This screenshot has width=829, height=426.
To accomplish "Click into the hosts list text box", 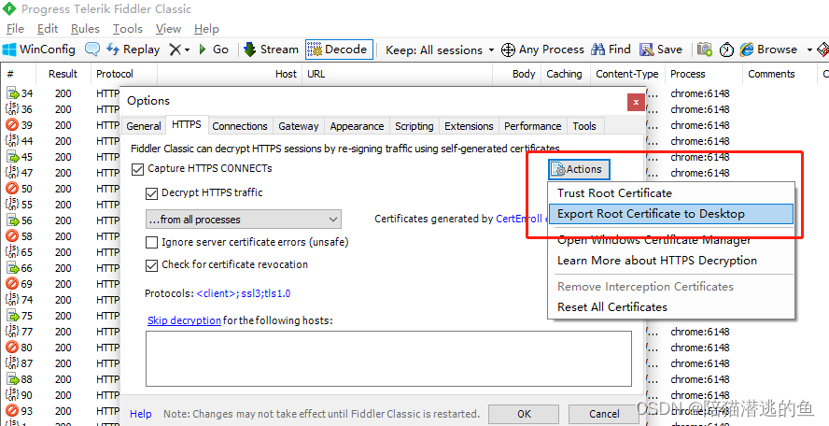I will [x=388, y=358].
